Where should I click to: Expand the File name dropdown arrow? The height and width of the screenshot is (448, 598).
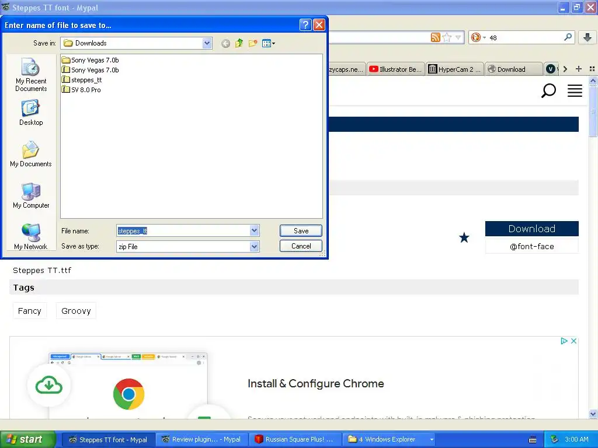[x=255, y=230]
